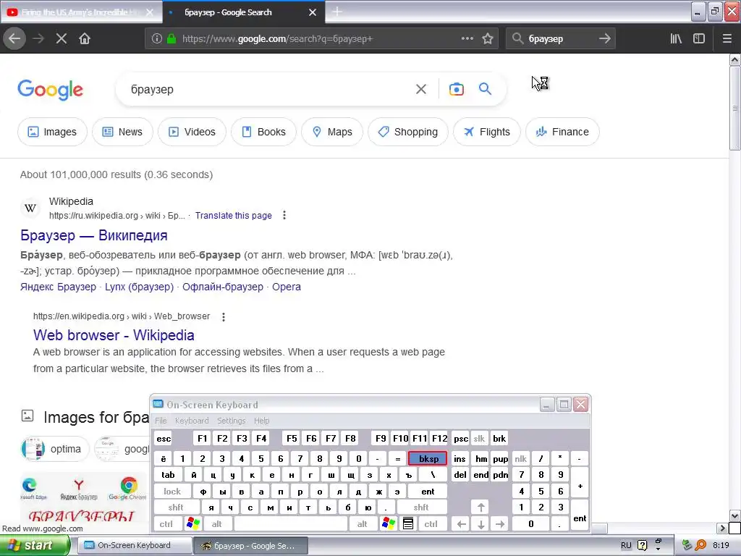Bookmark this page with the star icon

[488, 39]
